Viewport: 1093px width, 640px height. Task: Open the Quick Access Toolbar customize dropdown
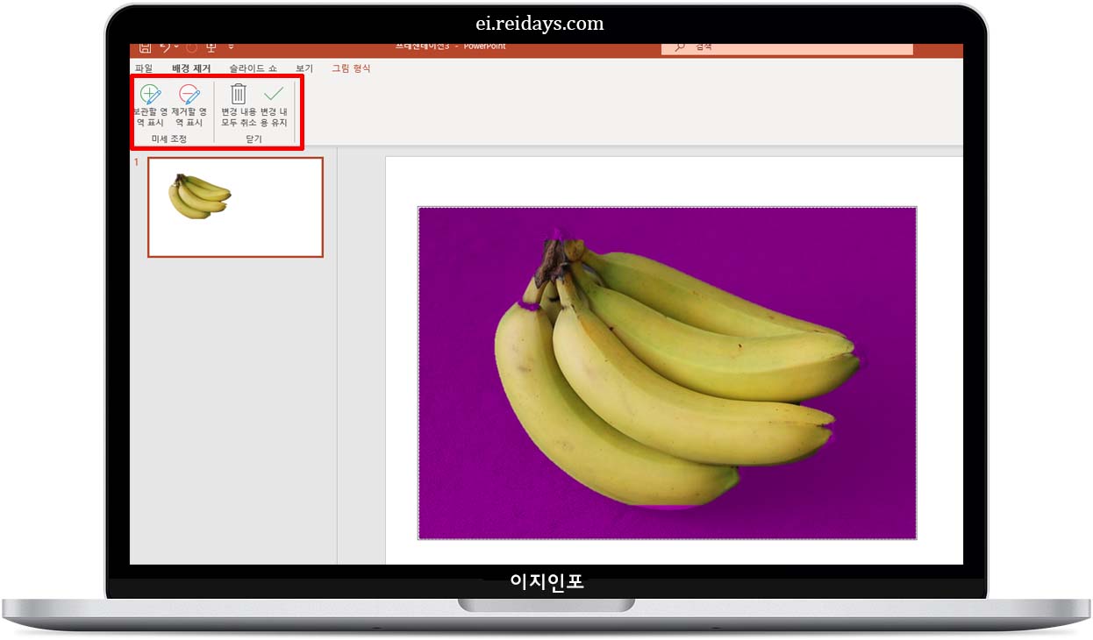(230, 47)
